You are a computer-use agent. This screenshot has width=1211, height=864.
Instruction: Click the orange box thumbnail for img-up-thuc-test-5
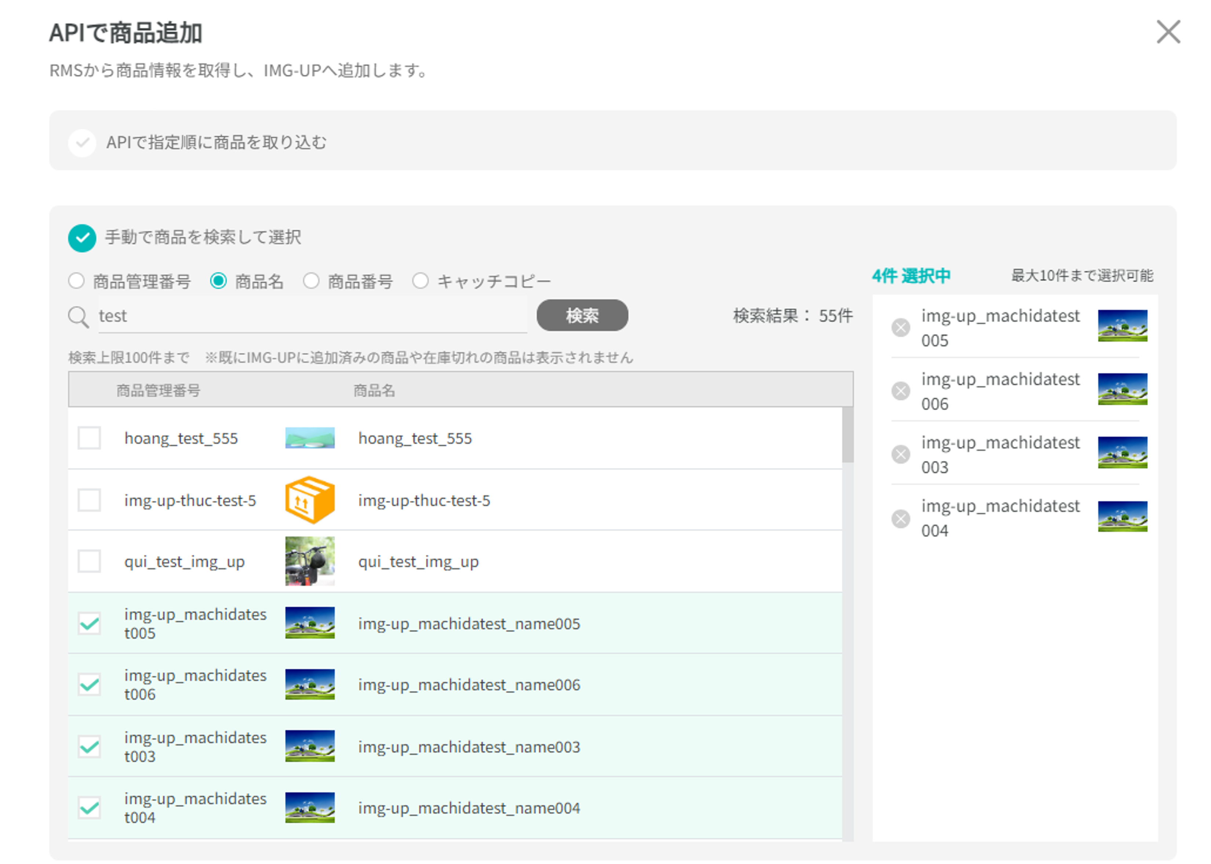pyautogui.click(x=310, y=500)
